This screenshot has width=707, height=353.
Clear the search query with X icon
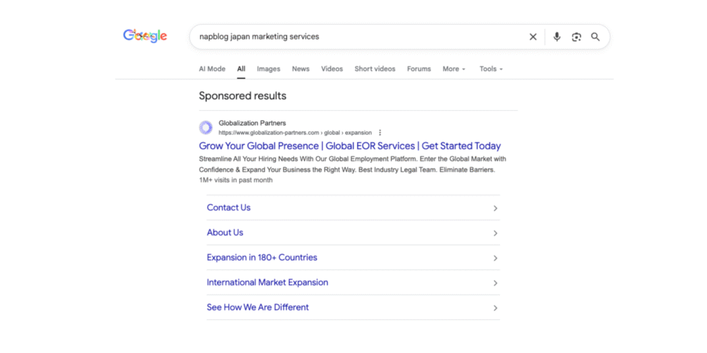pyautogui.click(x=533, y=37)
